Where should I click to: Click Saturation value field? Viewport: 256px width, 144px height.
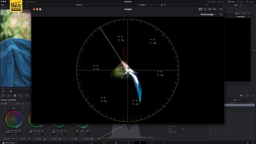60,139
